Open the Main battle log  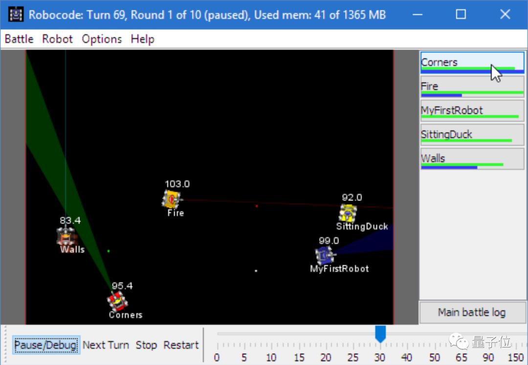coord(472,312)
